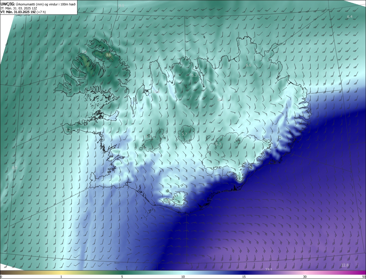Click the 50 tick label on the colorbar
Image resolution: width=366 pixels, height=279 pixels.
(364, 277)
